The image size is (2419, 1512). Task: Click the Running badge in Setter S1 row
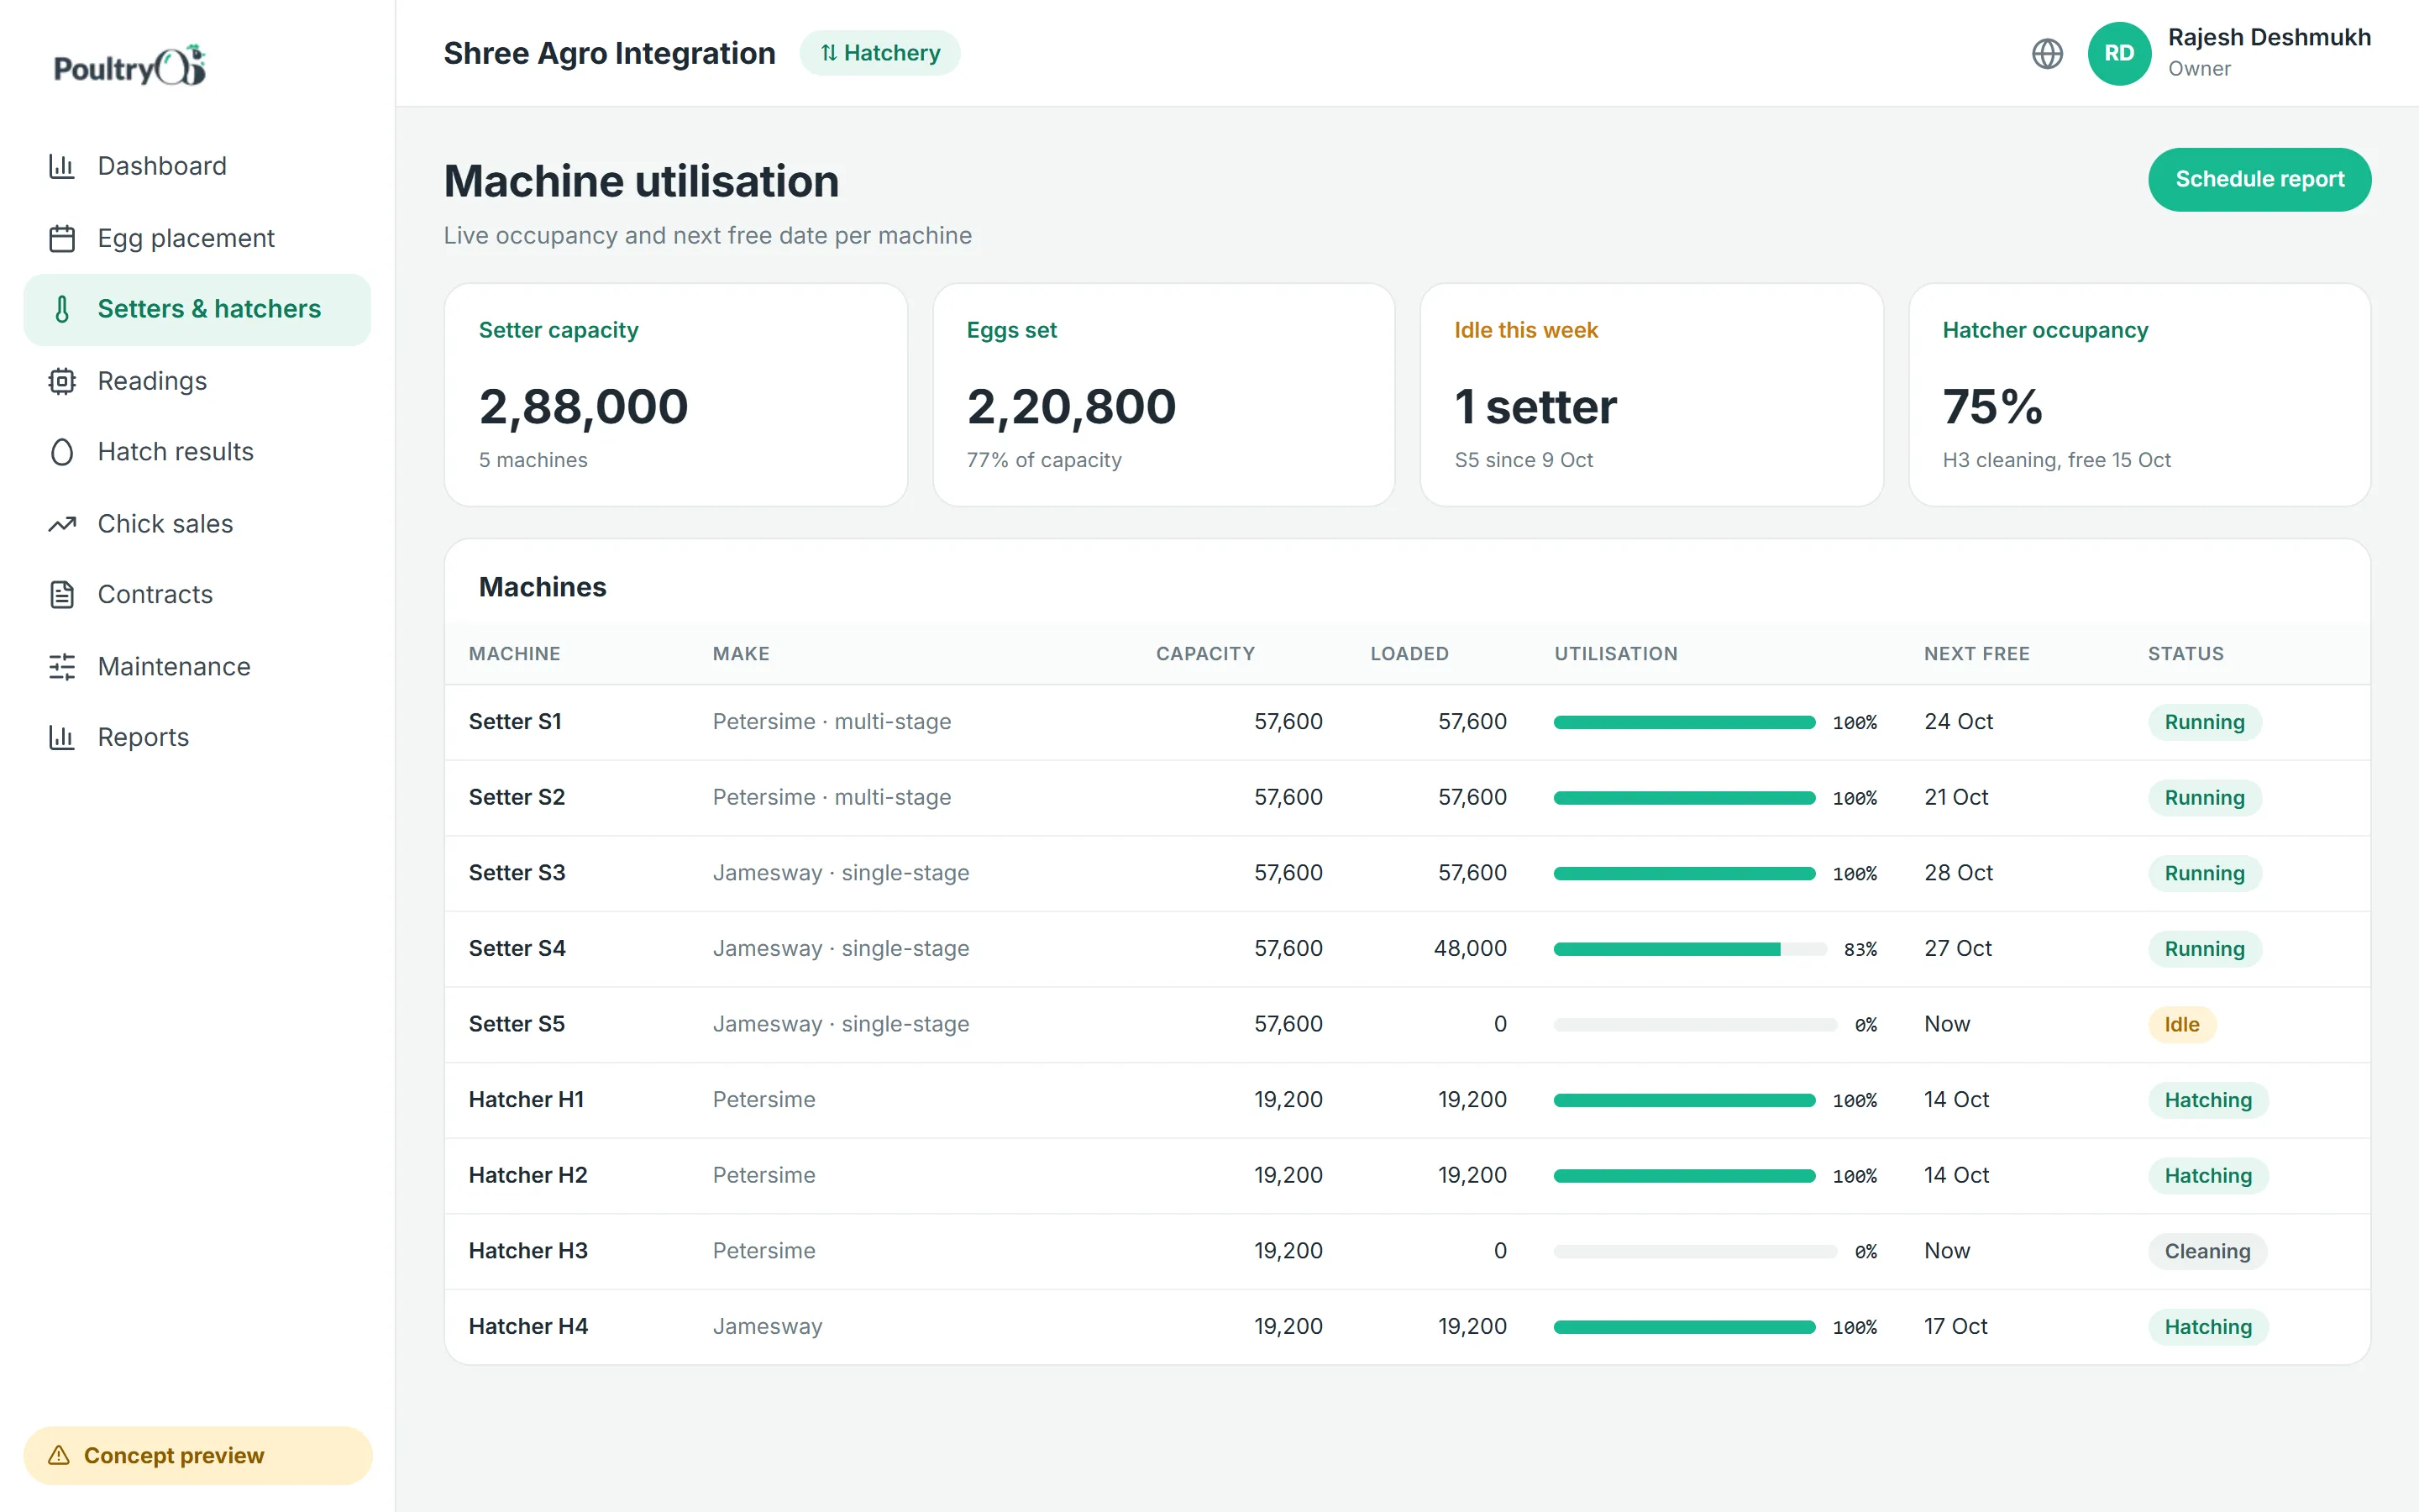[2204, 722]
